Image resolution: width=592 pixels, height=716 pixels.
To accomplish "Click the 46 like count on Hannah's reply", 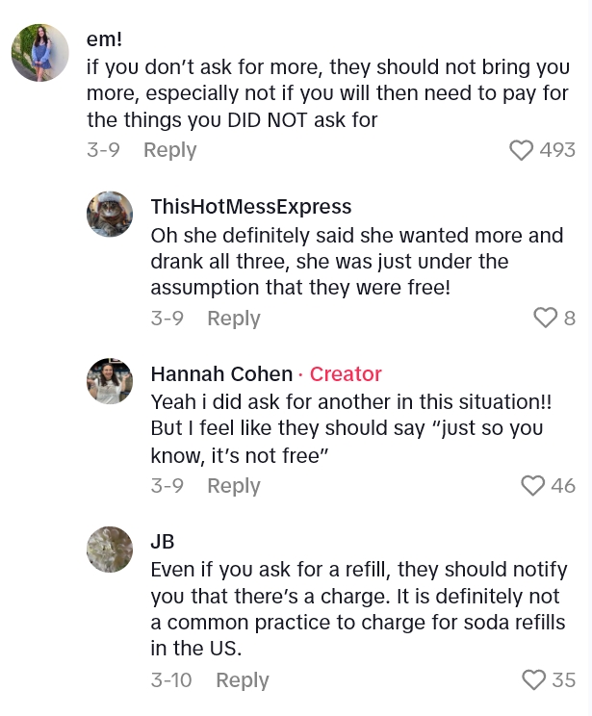I will tap(563, 485).
